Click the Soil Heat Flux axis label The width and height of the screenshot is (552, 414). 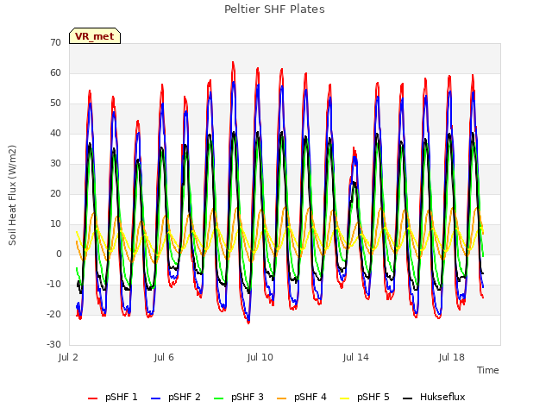click(x=12, y=195)
